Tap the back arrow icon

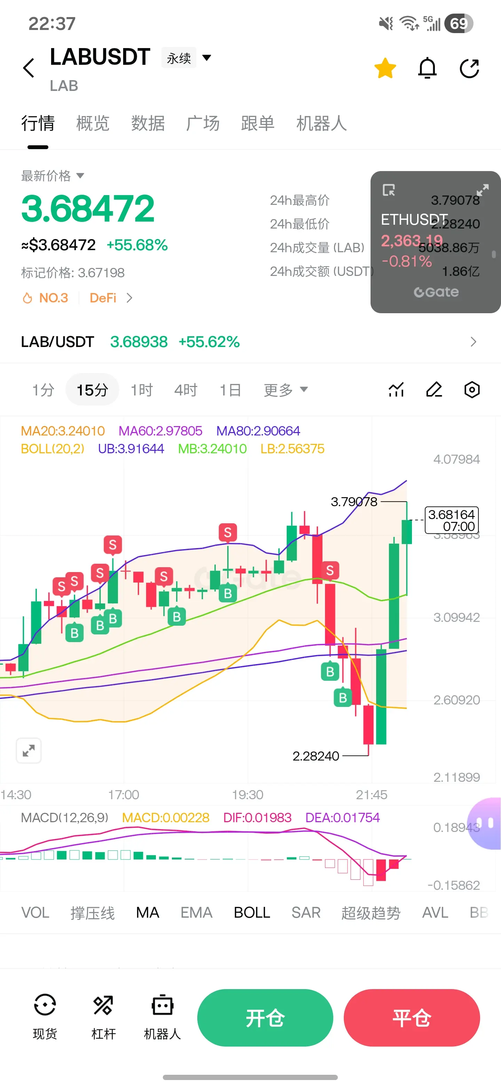(29, 68)
